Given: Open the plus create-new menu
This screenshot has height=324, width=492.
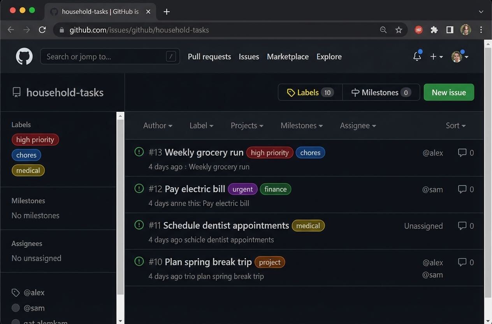Looking at the screenshot, I should coord(436,56).
